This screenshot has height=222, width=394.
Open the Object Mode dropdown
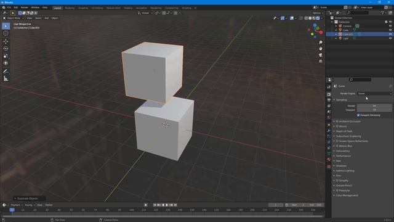pos(14,18)
